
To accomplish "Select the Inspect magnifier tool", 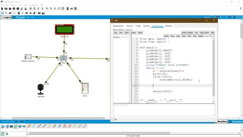I will (x=6, y=13).
